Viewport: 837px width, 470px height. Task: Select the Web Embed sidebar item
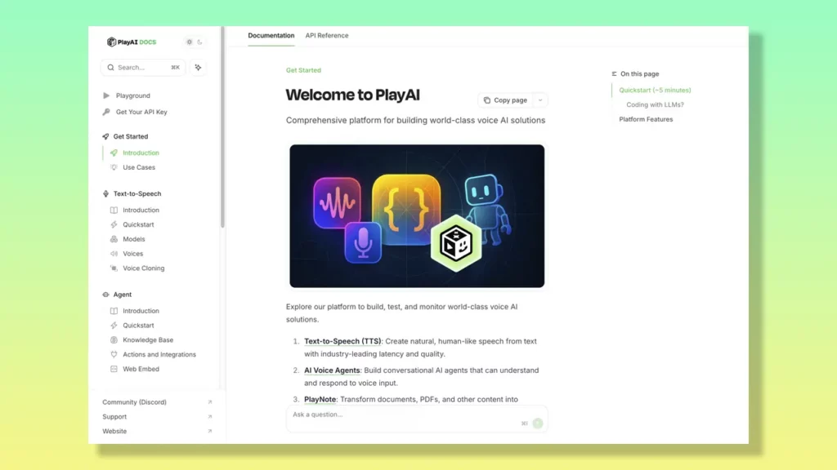(x=141, y=369)
